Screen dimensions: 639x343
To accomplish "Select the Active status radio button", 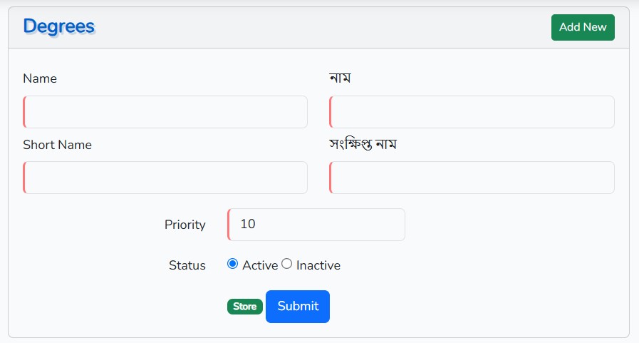I will (232, 264).
